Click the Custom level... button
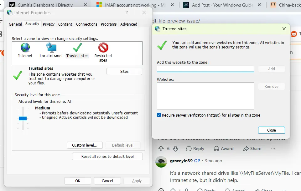The image size is (301, 191). click(x=85, y=145)
